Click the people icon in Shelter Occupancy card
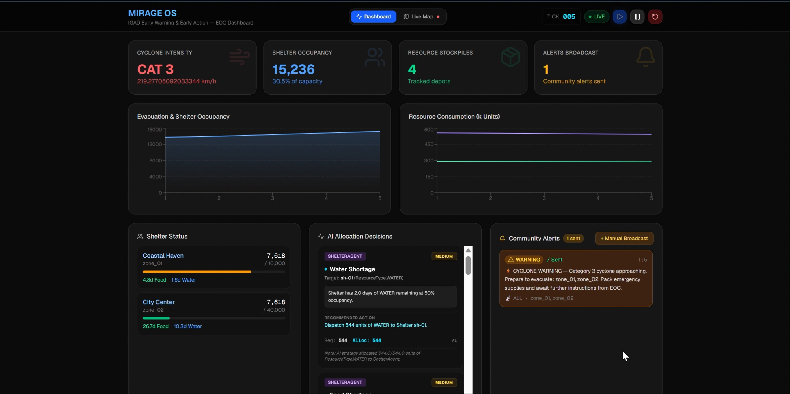 coord(375,57)
